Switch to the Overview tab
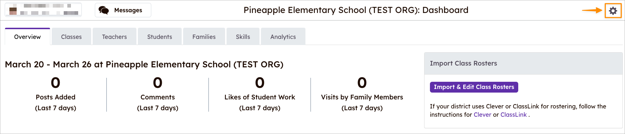The image size is (625, 134). (28, 37)
